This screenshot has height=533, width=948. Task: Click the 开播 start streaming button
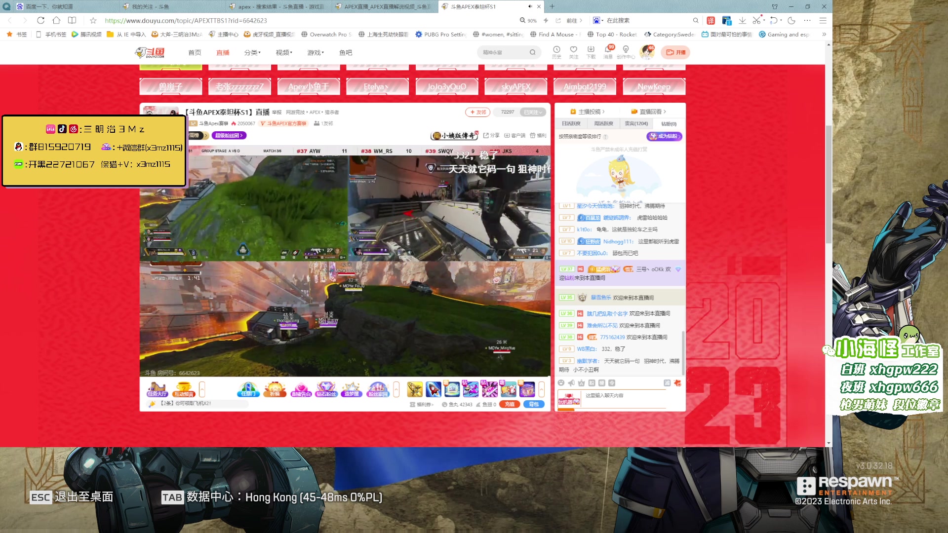(x=675, y=52)
